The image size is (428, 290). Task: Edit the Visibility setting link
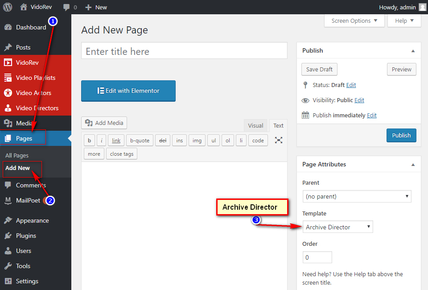359,100
